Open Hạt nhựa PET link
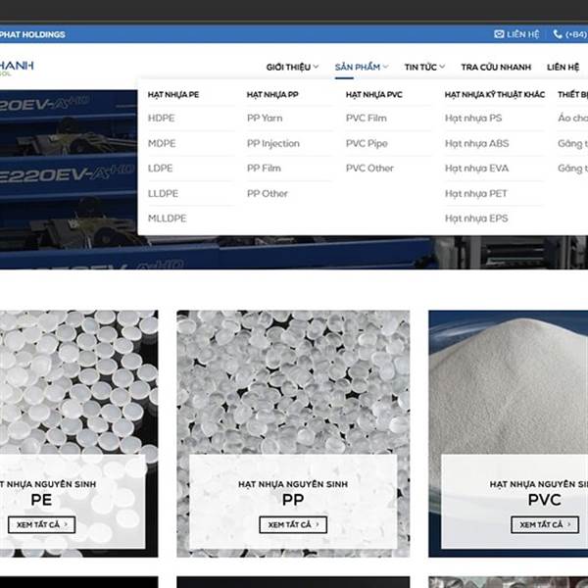The height and width of the screenshot is (588, 588). tap(476, 193)
